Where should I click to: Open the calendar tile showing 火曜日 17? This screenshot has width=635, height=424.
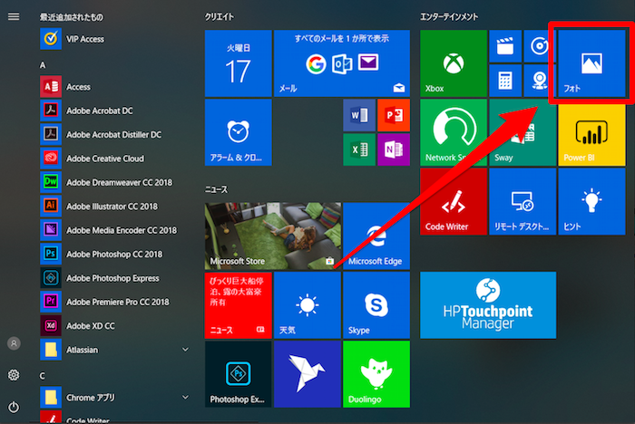click(238, 63)
